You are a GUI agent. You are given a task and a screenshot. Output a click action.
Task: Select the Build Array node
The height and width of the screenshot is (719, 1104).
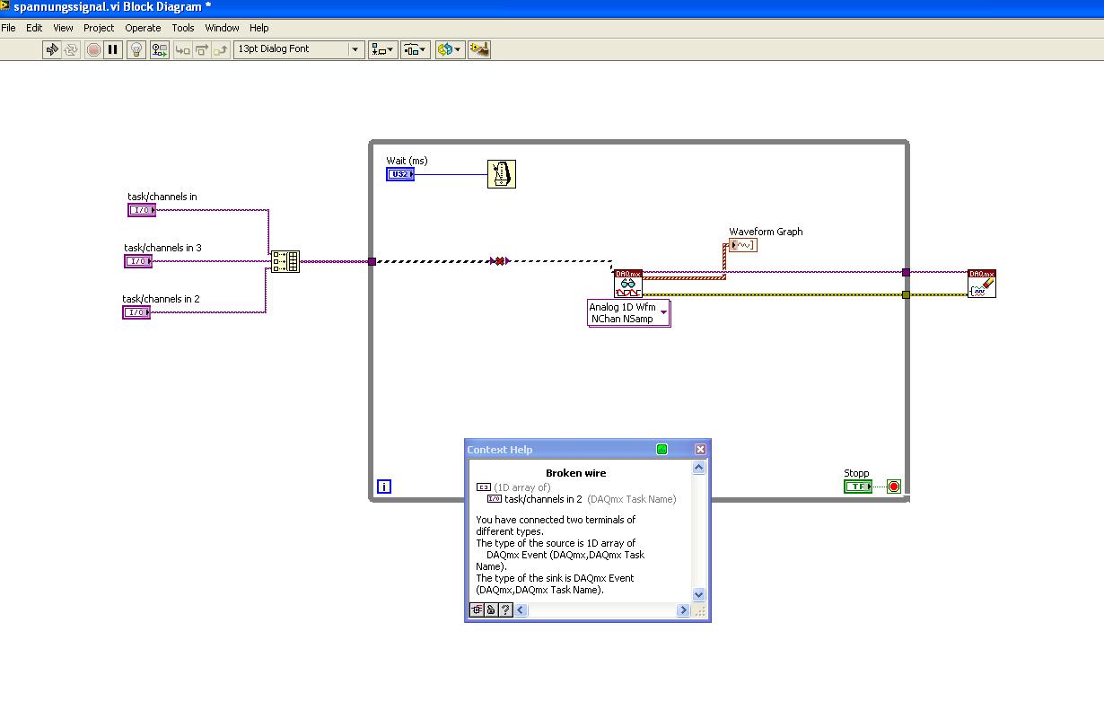click(x=285, y=261)
